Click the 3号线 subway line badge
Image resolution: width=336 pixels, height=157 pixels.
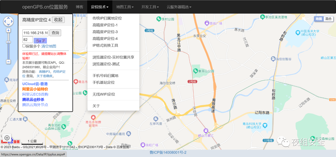click(x=149, y=31)
